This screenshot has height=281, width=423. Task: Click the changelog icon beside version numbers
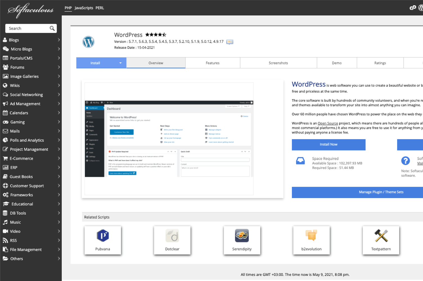230,42
